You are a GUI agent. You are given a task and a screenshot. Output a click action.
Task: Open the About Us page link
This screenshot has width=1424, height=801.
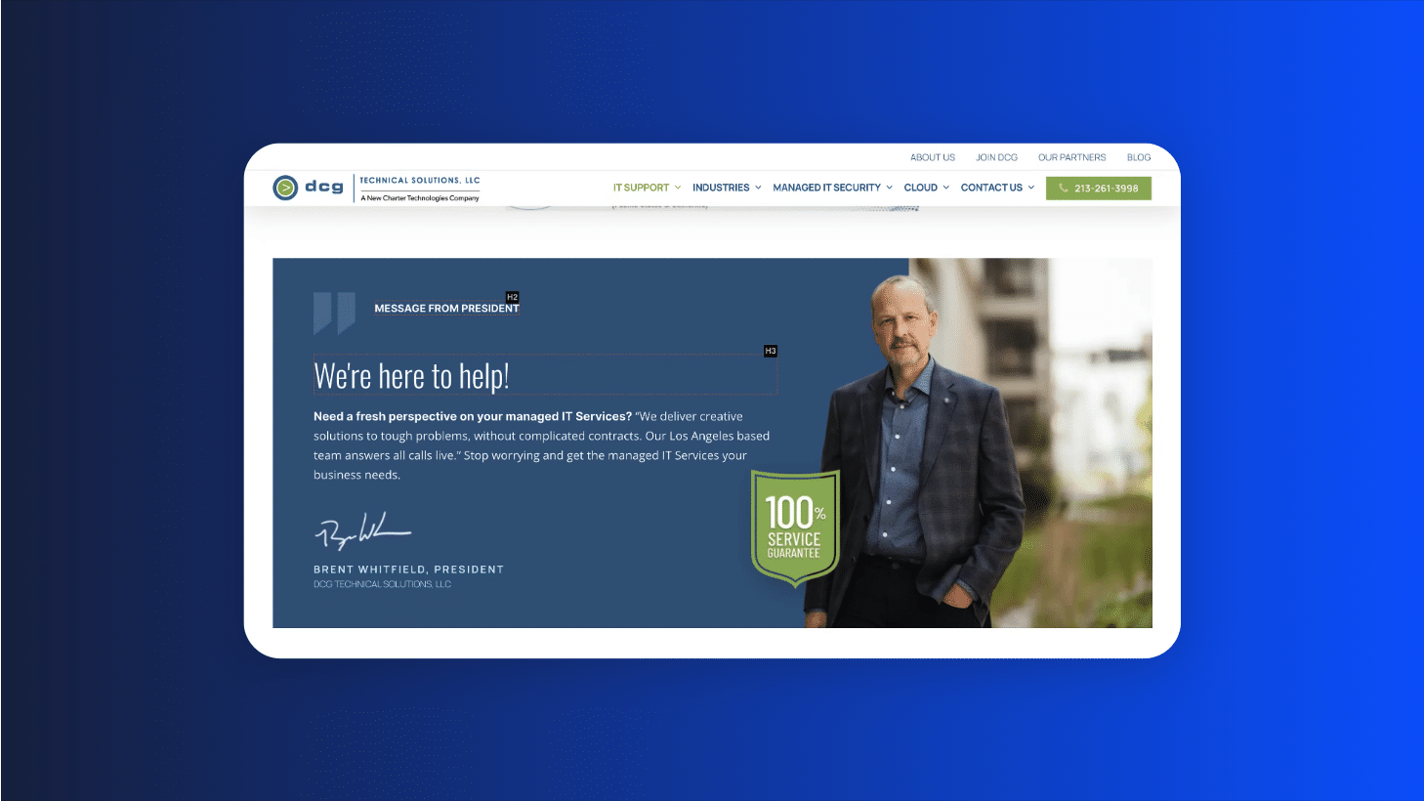click(x=933, y=157)
